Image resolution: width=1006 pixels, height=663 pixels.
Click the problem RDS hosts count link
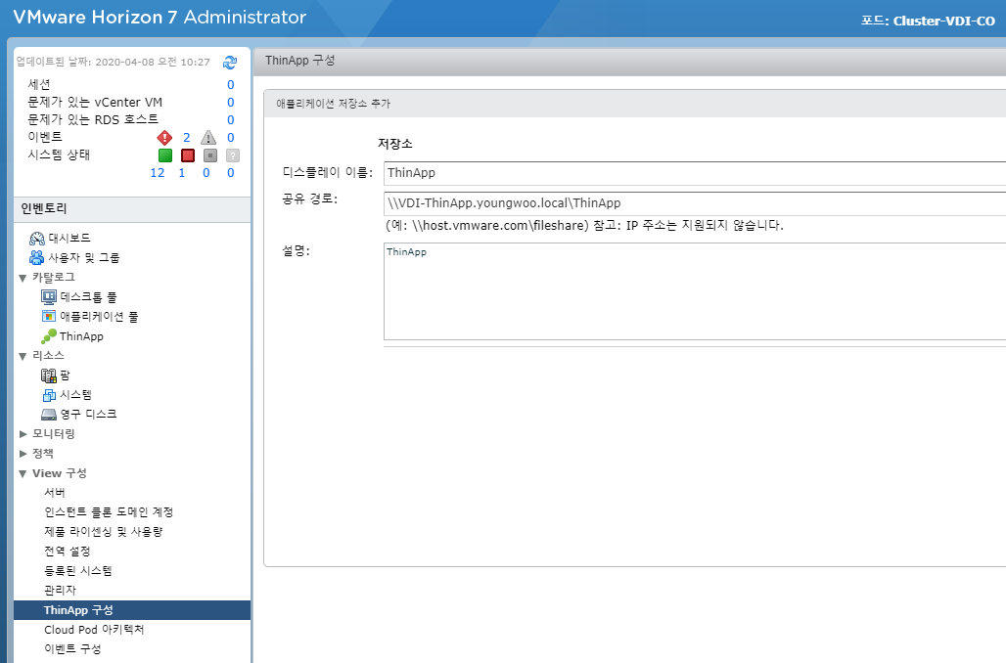230,120
